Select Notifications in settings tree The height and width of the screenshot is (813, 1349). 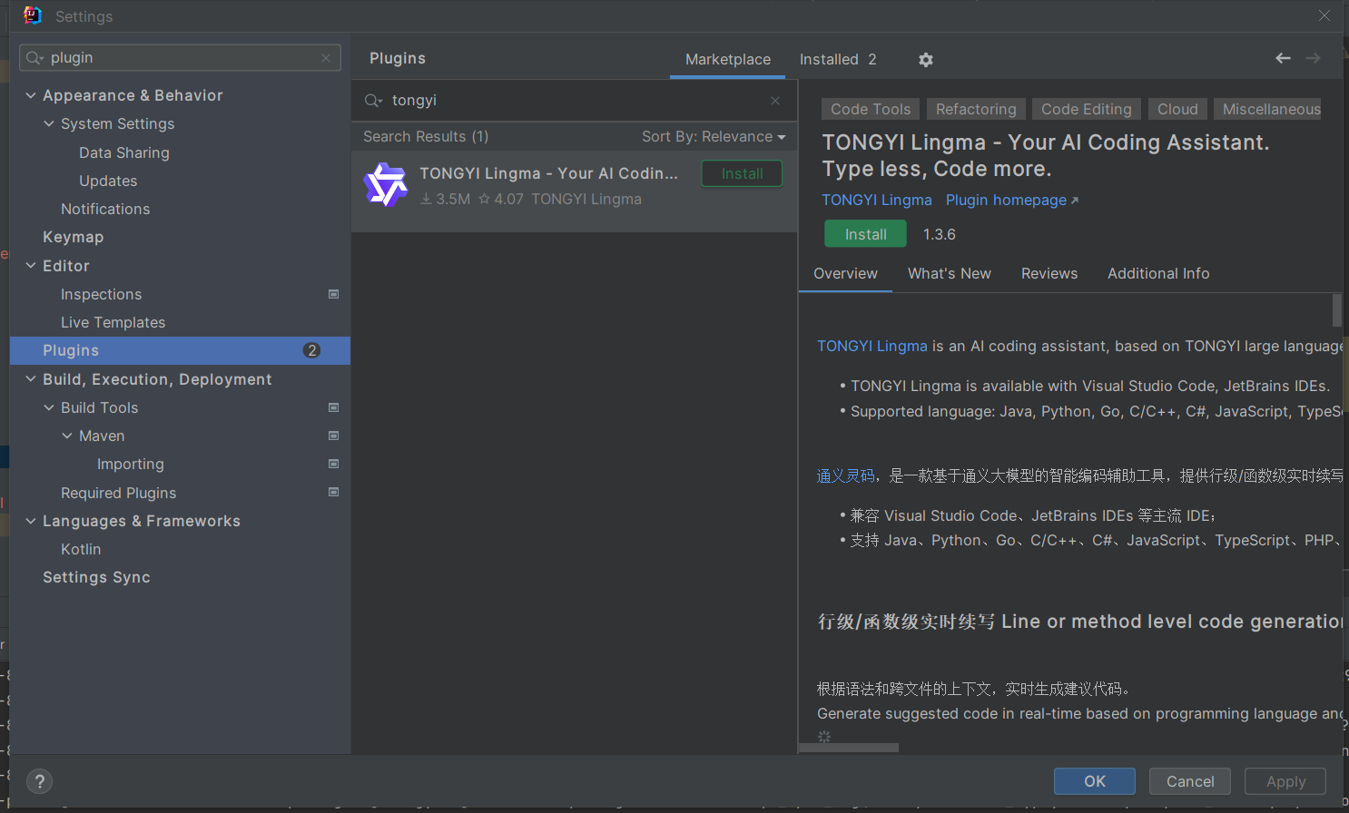pyautogui.click(x=105, y=209)
